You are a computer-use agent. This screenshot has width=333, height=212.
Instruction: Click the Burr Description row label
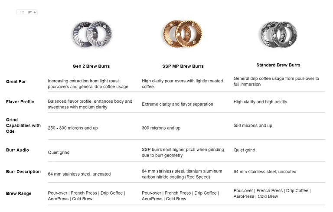(x=23, y=172)
